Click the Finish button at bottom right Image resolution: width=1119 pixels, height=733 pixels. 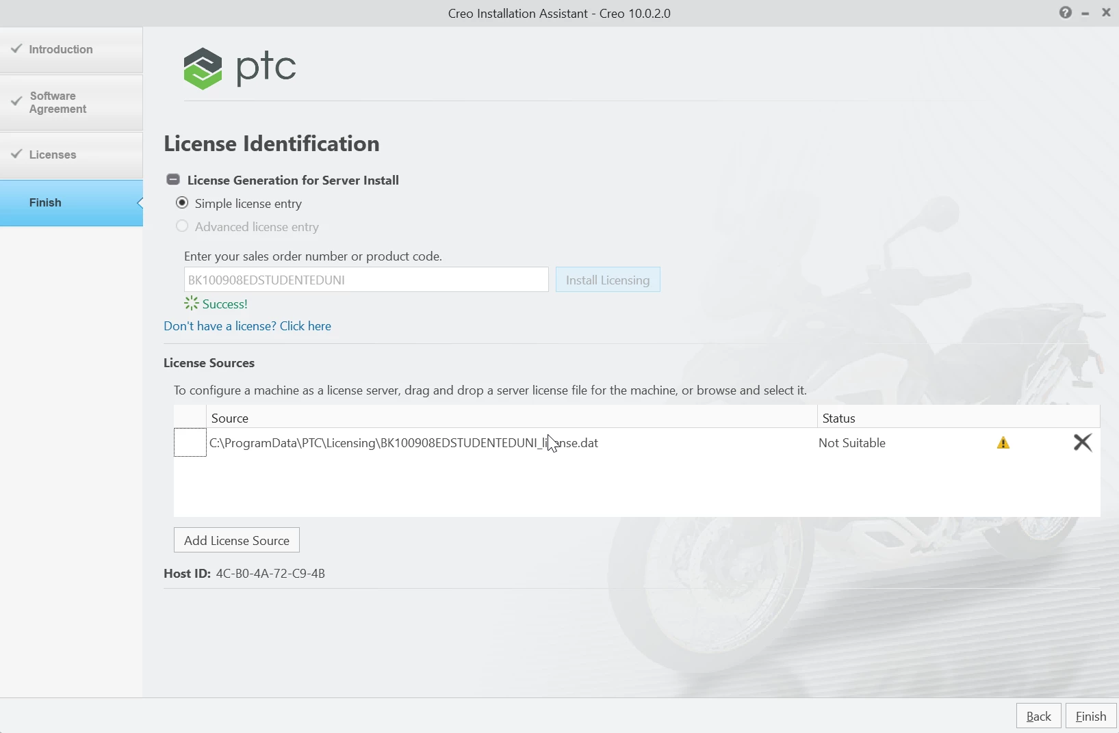pos(1091,716)
